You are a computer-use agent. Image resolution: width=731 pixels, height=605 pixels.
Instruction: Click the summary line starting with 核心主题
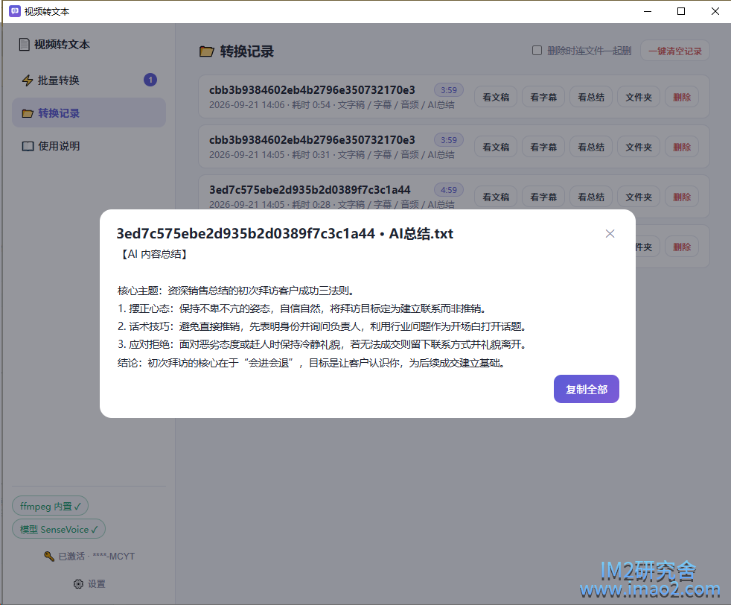pyautogui.click(x=237, y=291)
